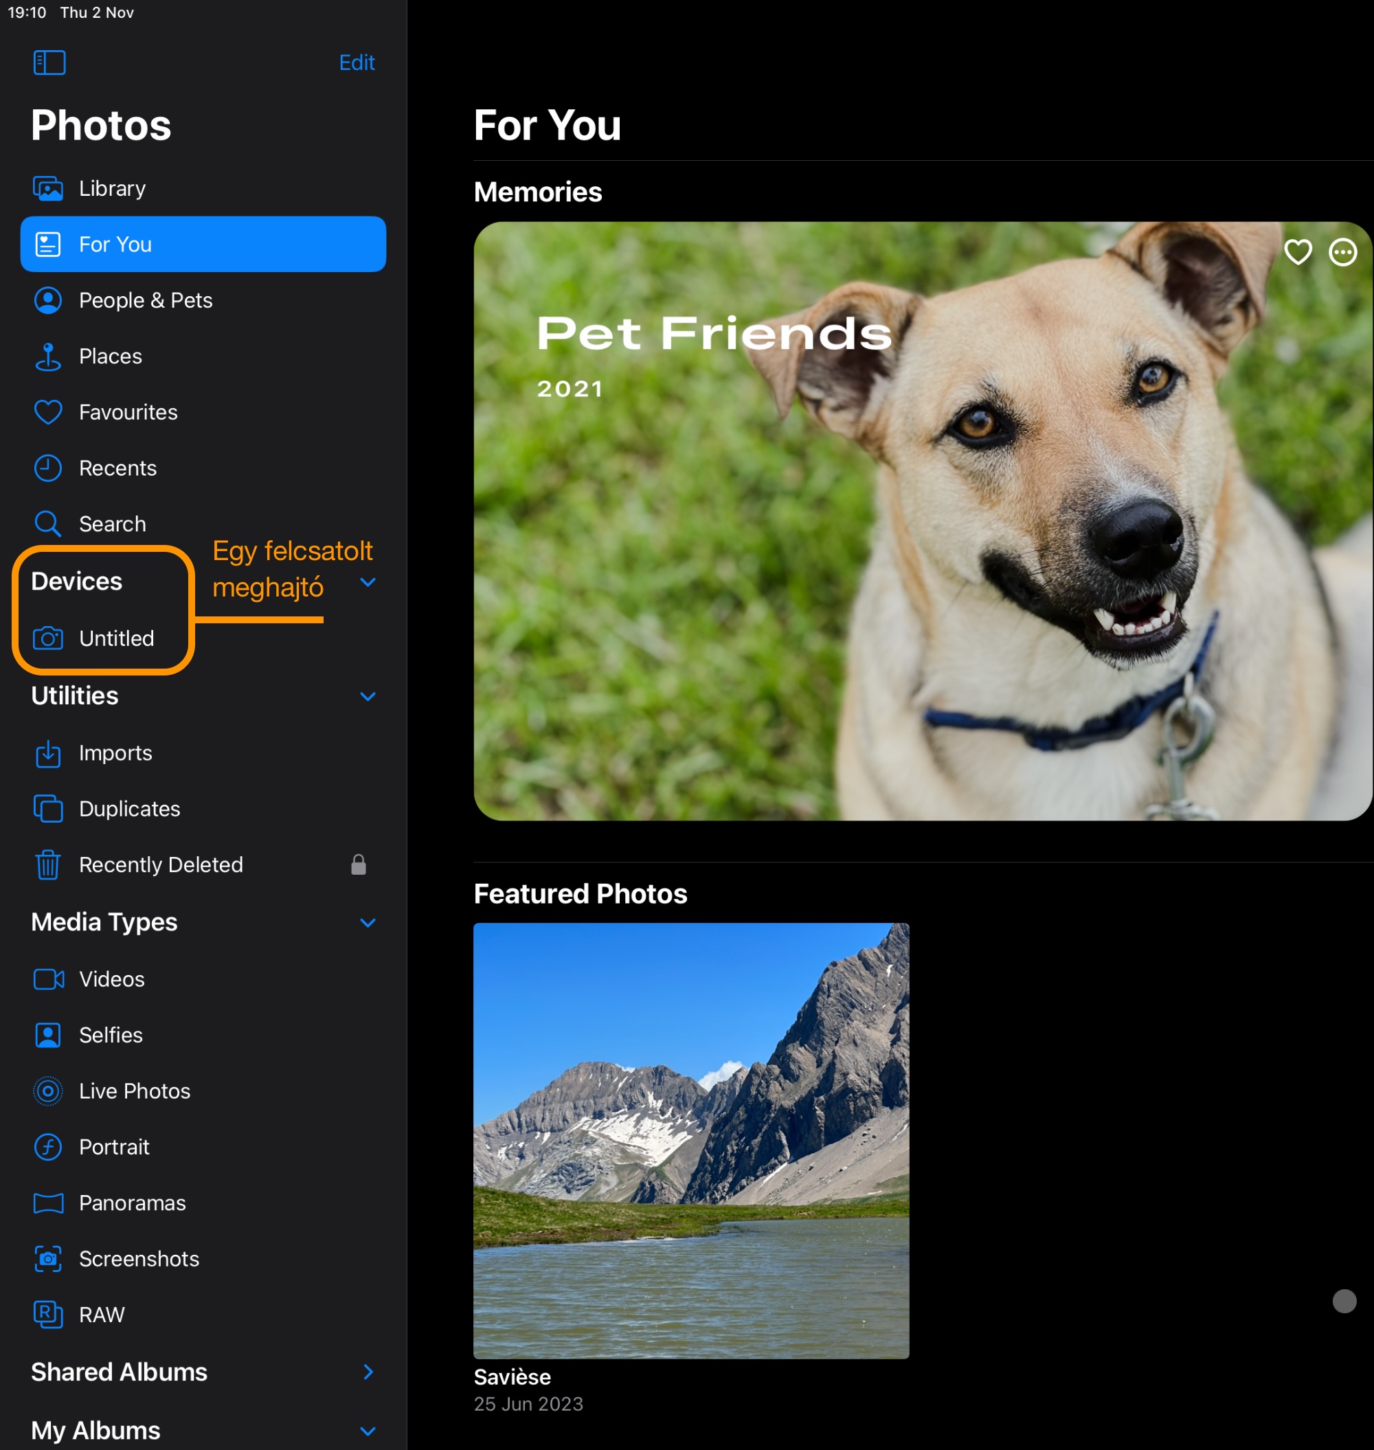Open the Duplicates label

tap(130, 809)
